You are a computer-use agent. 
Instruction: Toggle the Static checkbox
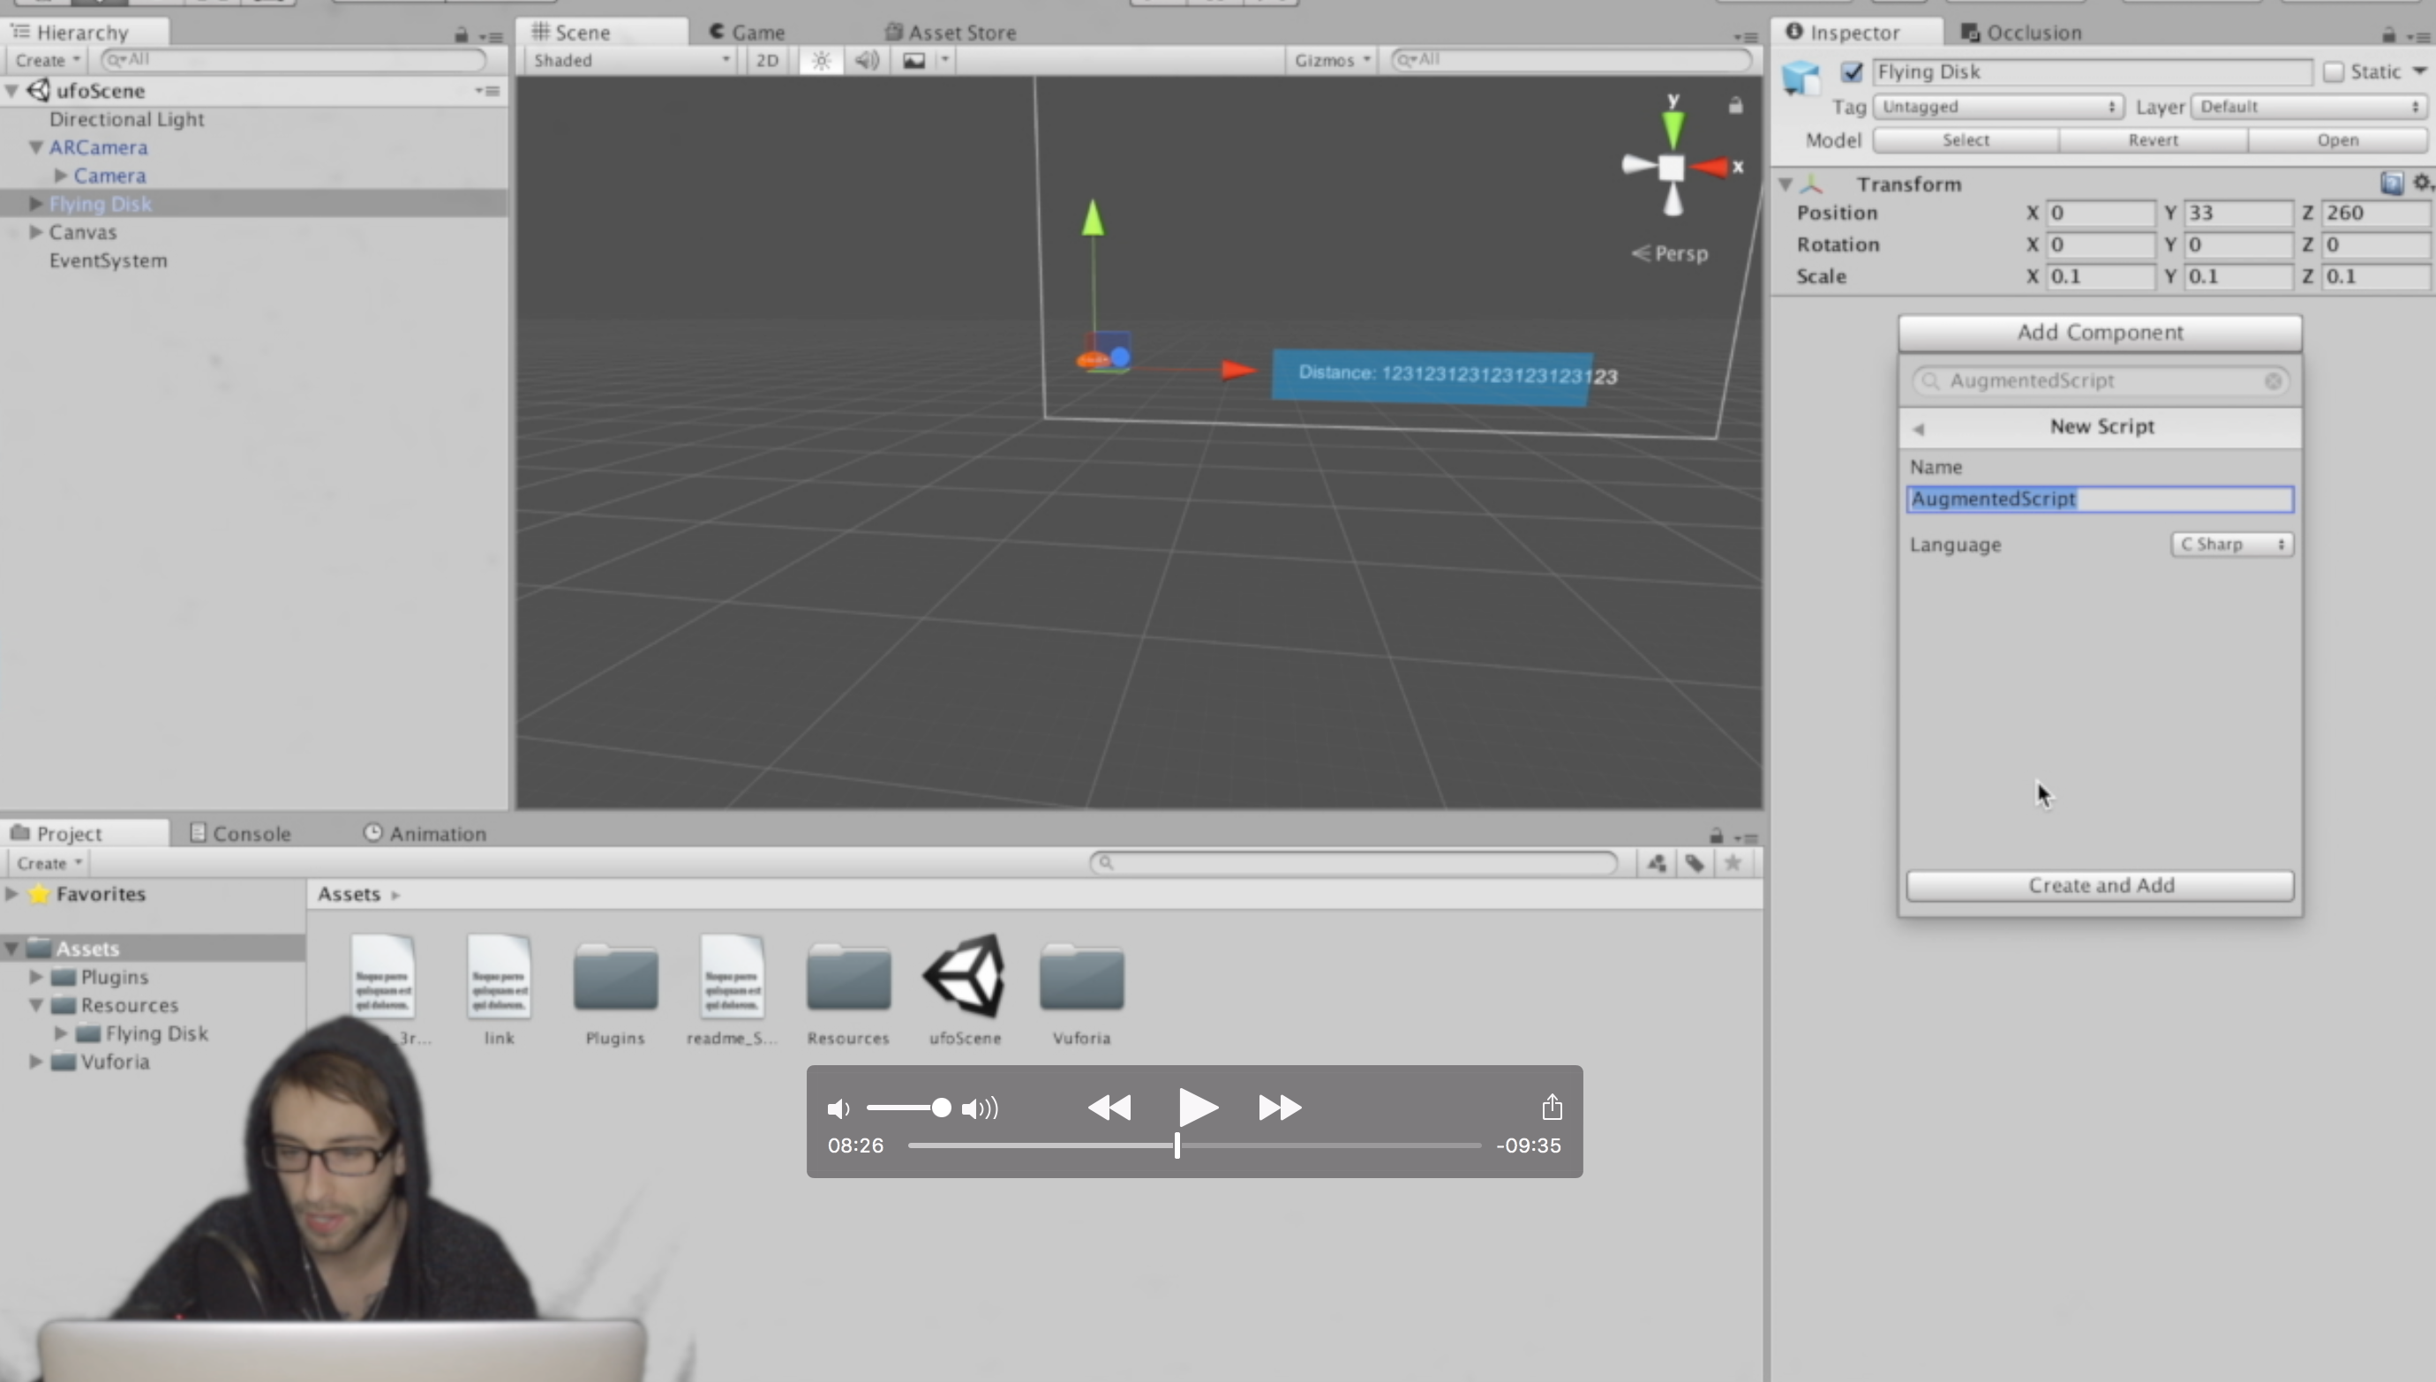[x=2334, y=72]
